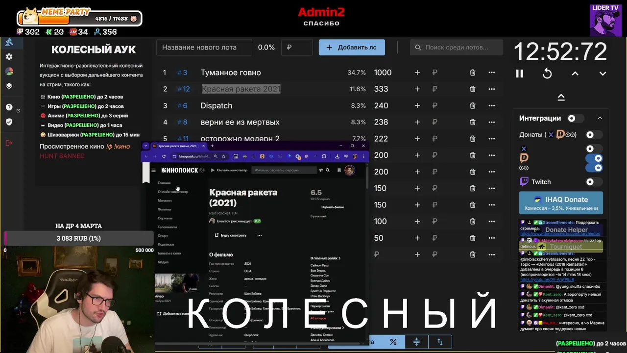Click Оценить фильм button

tap(333, 207)
